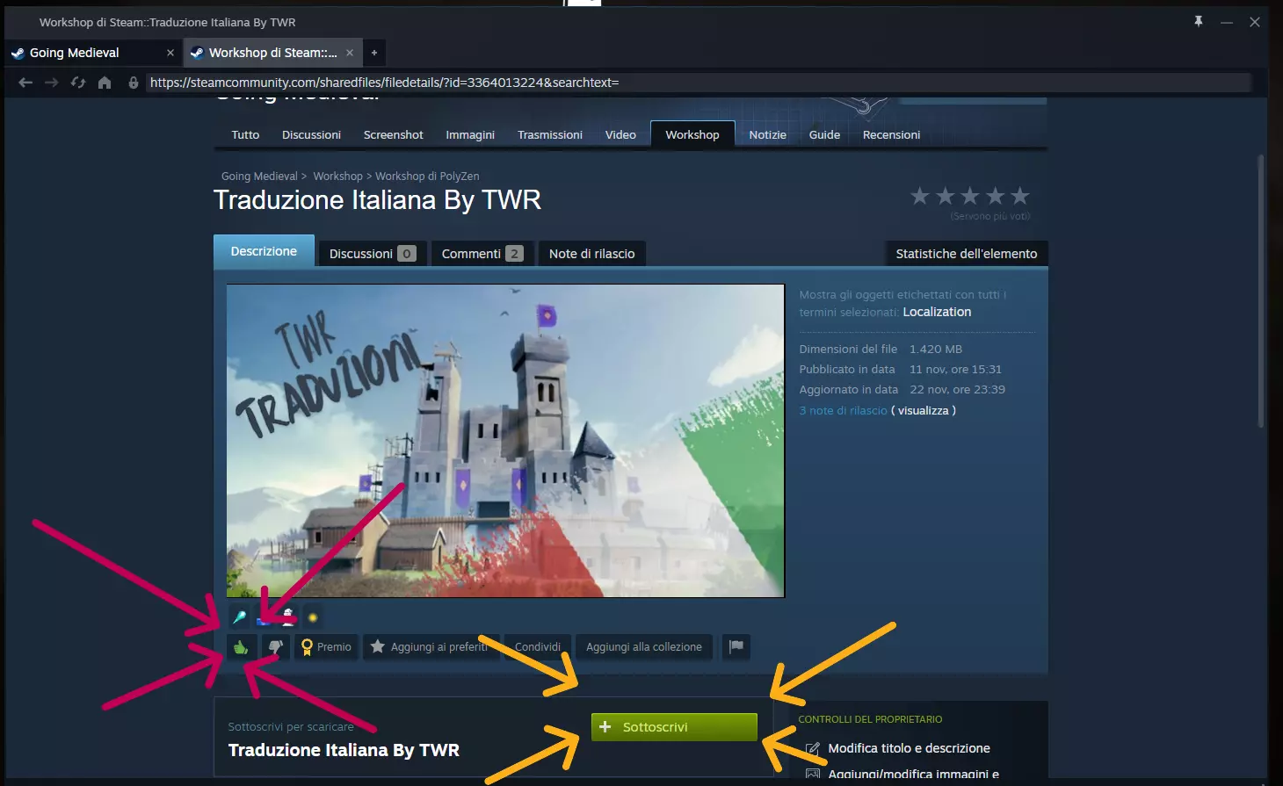This screenshot has width=1283, height=786.
Task: Add item via Aggiungi ai preferiti
Action: click(x=431, y=647)
